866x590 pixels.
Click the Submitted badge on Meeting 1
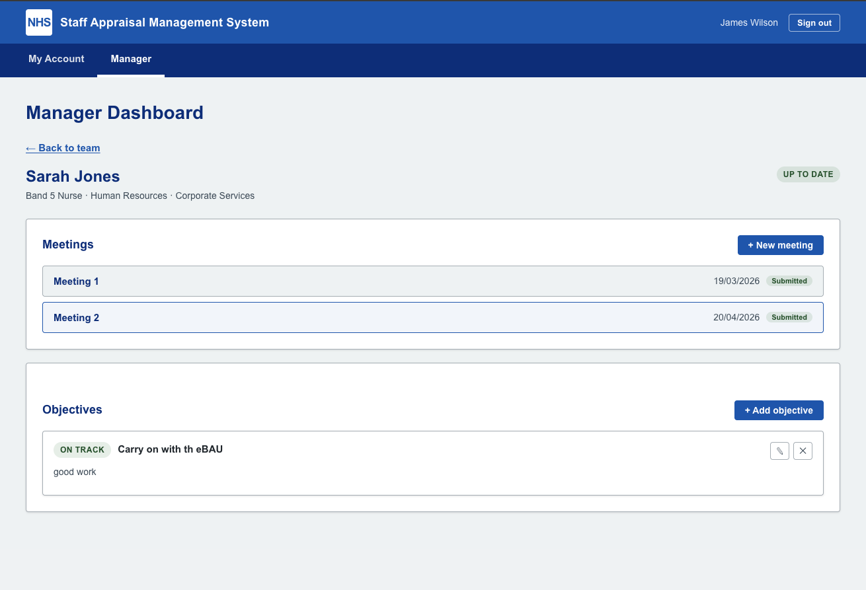pyautogui.click(x=789, y=281)
